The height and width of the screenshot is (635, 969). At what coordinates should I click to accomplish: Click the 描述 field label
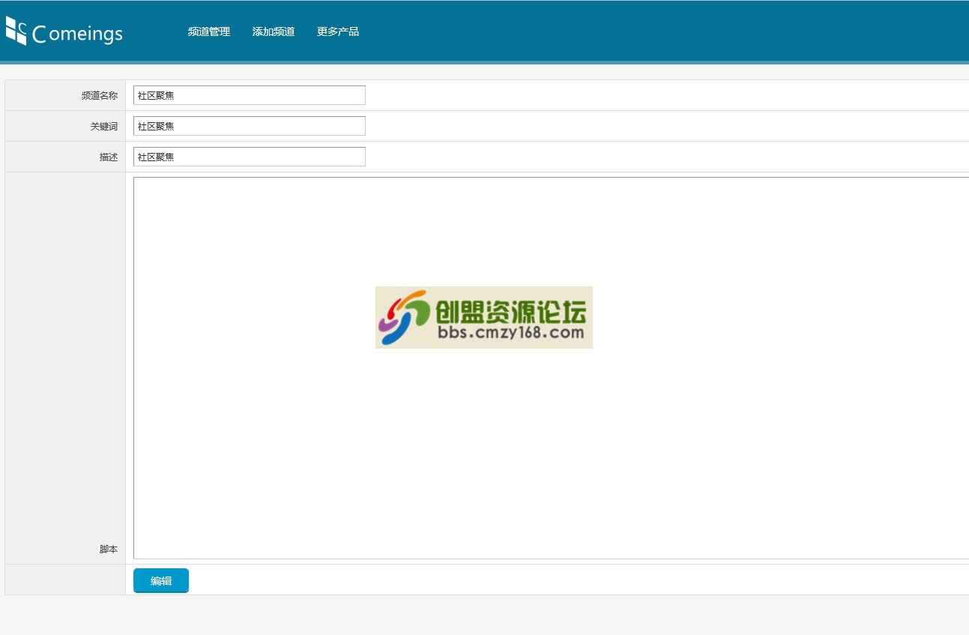pos(109,157)
